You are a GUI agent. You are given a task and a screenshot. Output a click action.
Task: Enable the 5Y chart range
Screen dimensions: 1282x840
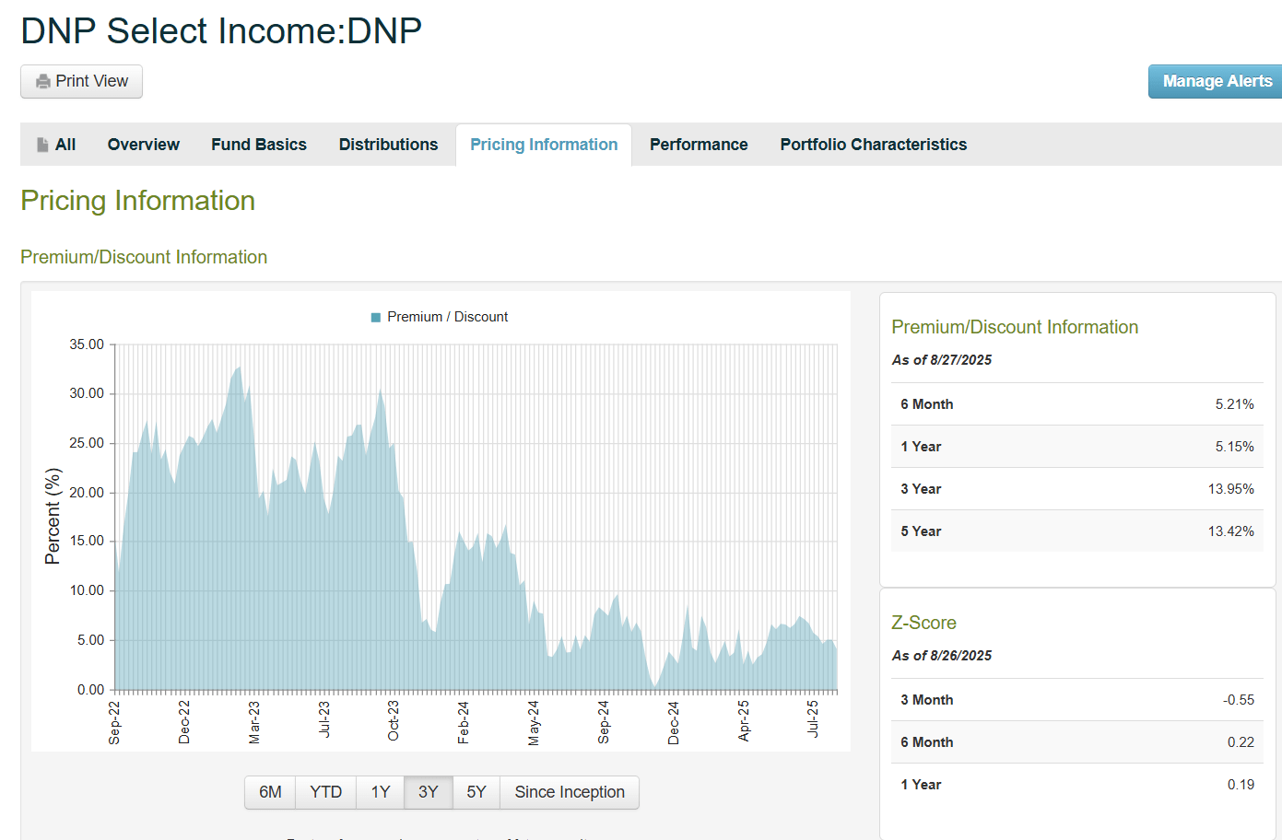coord(476,792)
